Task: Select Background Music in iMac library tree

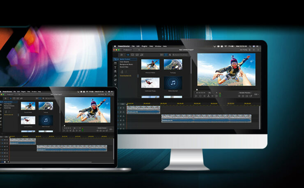Action: (x=126, y=64)
